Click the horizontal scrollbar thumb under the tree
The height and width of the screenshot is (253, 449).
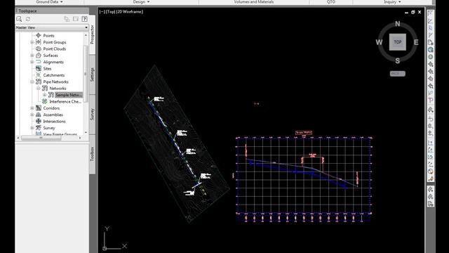point(41,138)
